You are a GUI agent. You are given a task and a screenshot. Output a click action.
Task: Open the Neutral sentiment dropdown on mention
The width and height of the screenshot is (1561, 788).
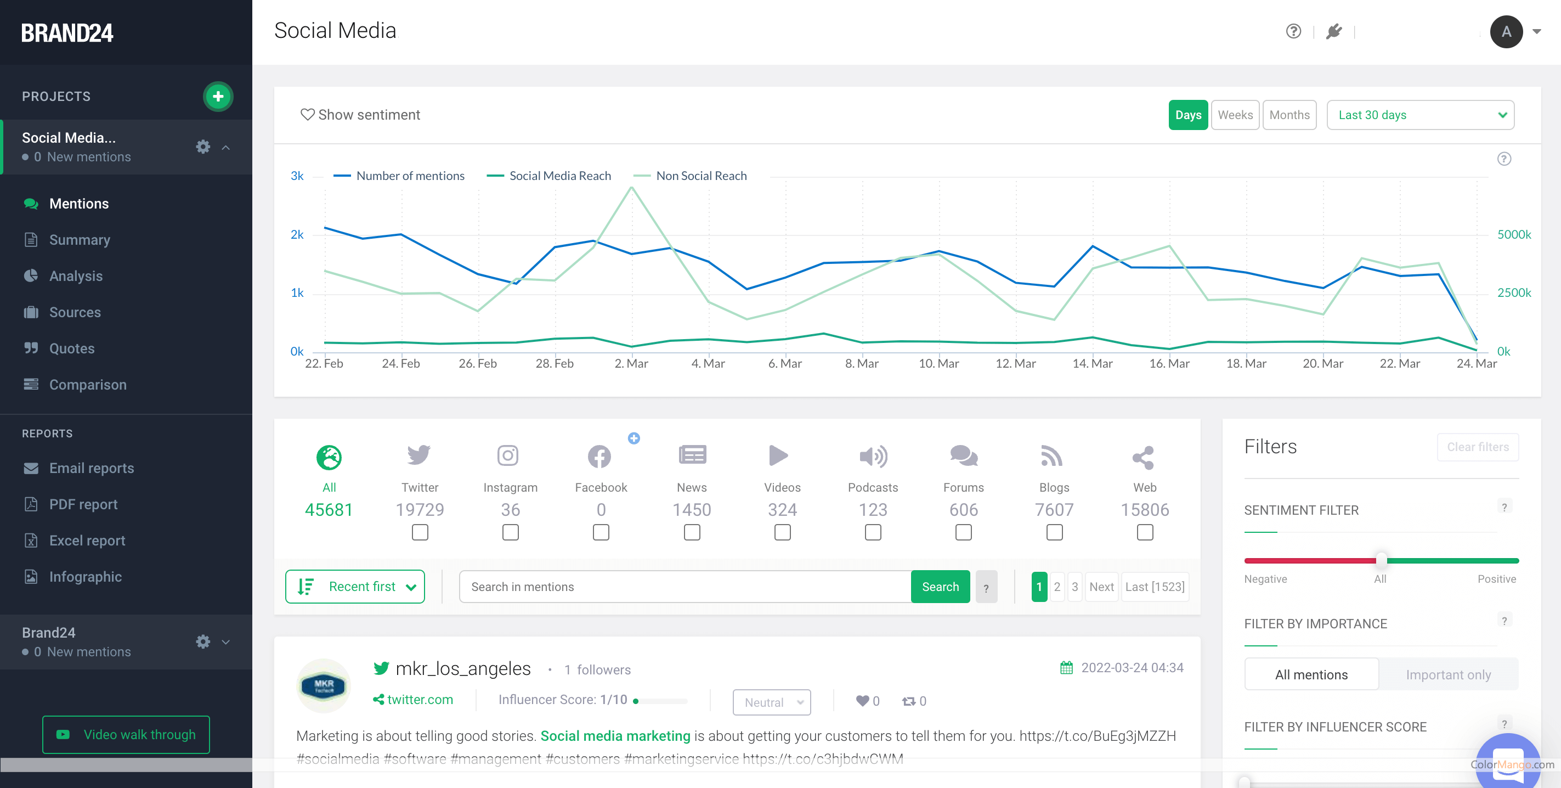point(771,702)
